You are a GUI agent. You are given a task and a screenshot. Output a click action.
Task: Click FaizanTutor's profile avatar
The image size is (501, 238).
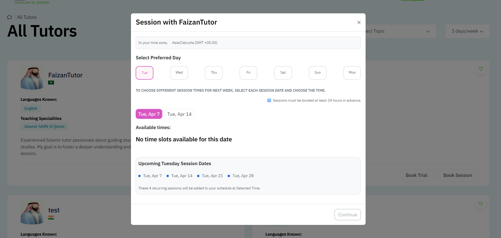coord(32,77)
